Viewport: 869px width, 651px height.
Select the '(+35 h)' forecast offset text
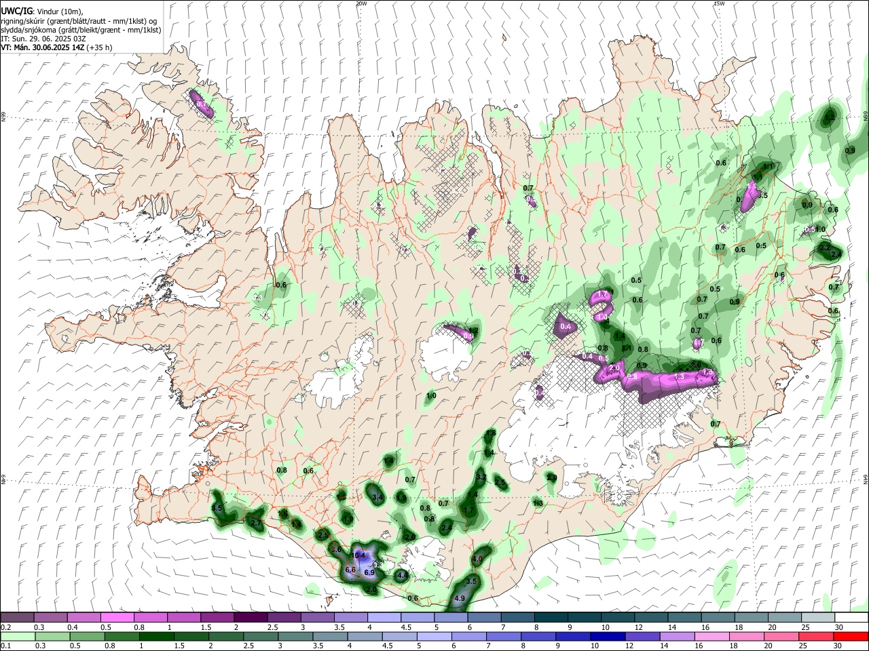(x=100, y=47)
